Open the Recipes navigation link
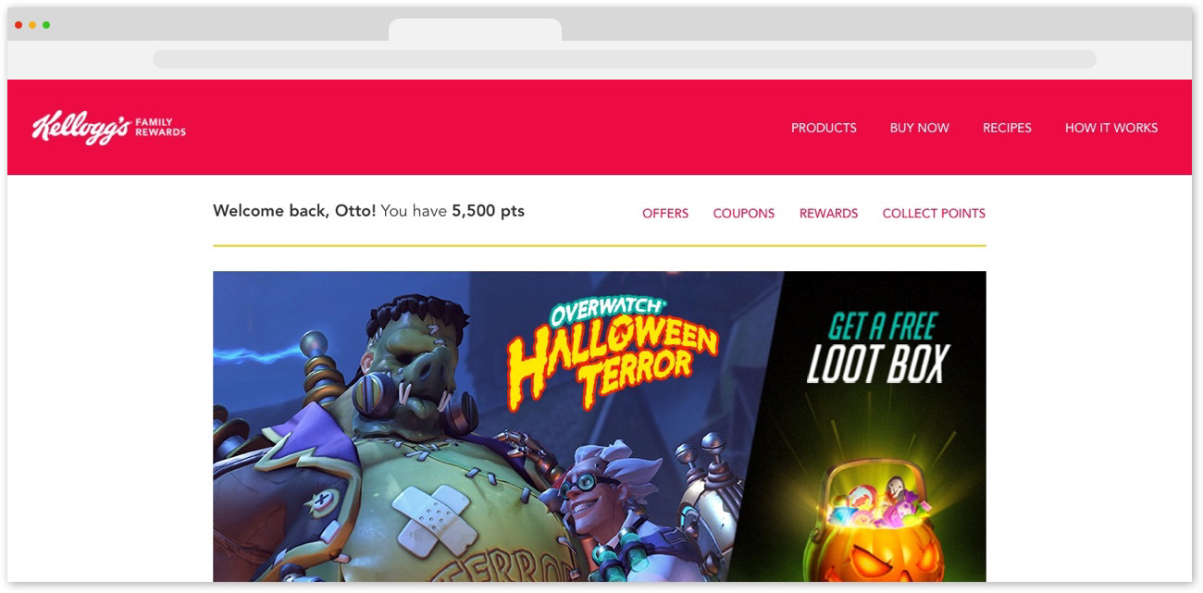1203x593 pixels. [1007, 128]
